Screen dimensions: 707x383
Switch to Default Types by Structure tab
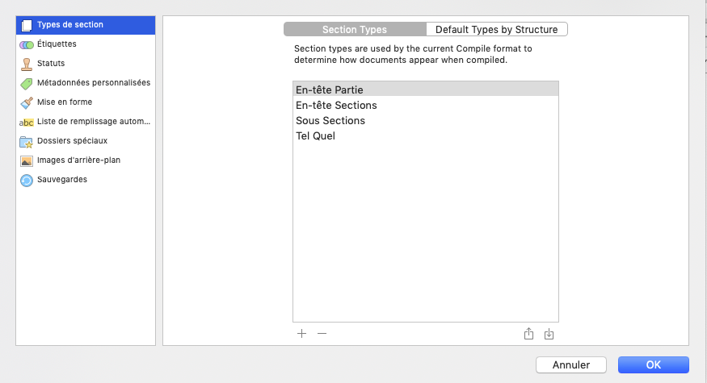tap(496, 30)
